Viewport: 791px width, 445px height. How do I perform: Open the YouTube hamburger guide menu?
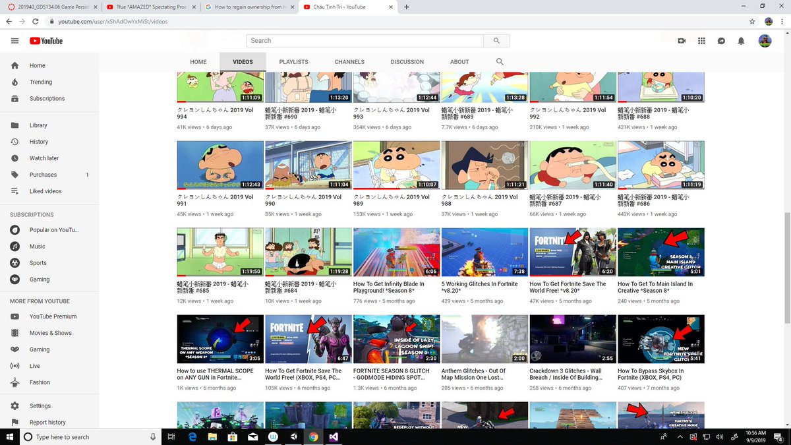point(15,41)
